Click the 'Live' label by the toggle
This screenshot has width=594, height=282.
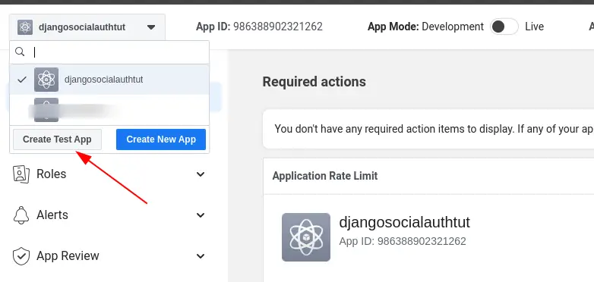pyautogui.click(x=535, y=27)
